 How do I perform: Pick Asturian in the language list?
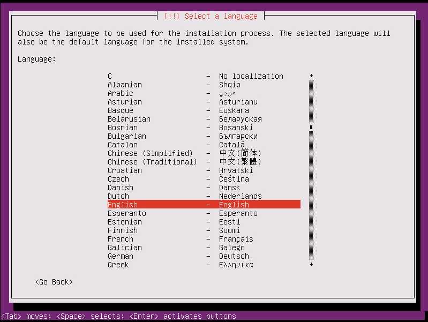(x=204, y=102)
